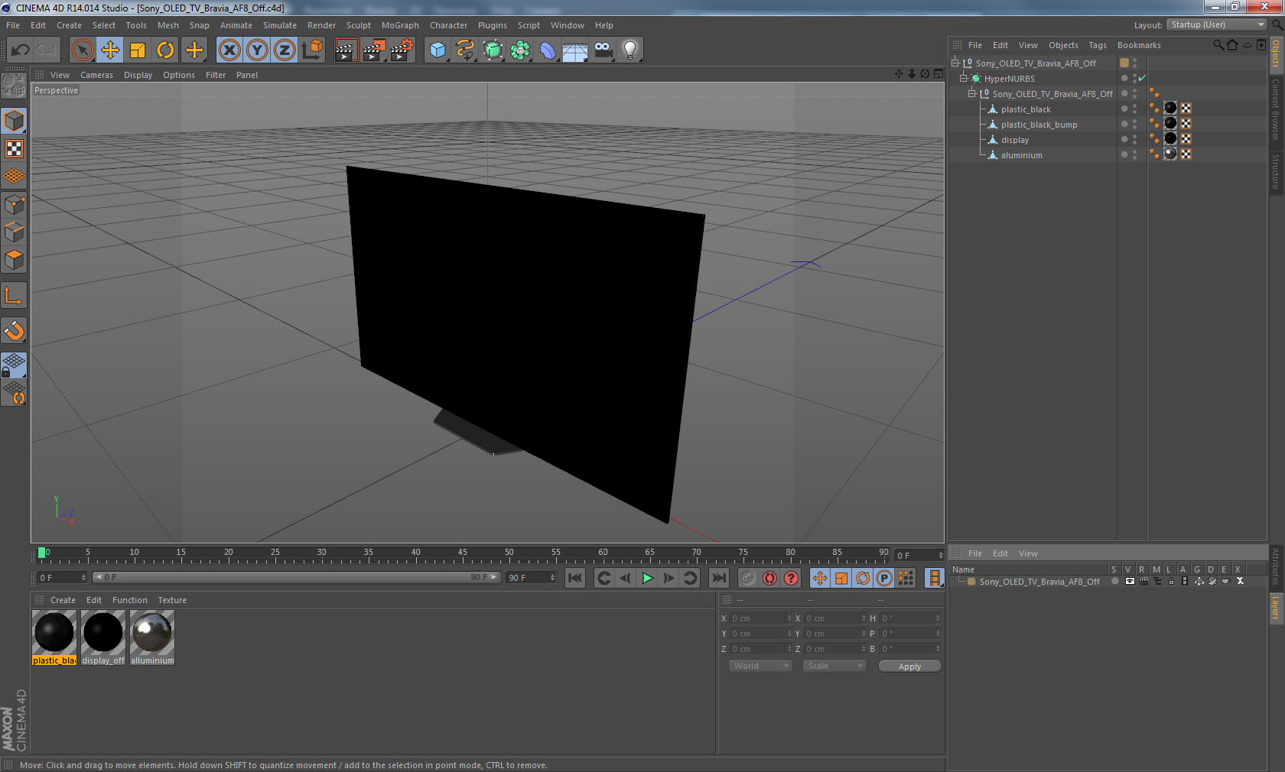Open viewport Cameras menu
Screen dimensions: 1285x772
(x=96, y=75)
